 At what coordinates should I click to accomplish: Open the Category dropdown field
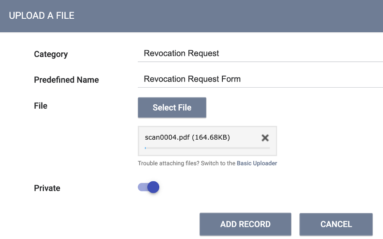pyautogui.click(x=260, y=54)
